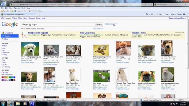Screen dimensions: 189x106
Task: Open the Tools dropdown in the command bar
Action: pos(180,14)
